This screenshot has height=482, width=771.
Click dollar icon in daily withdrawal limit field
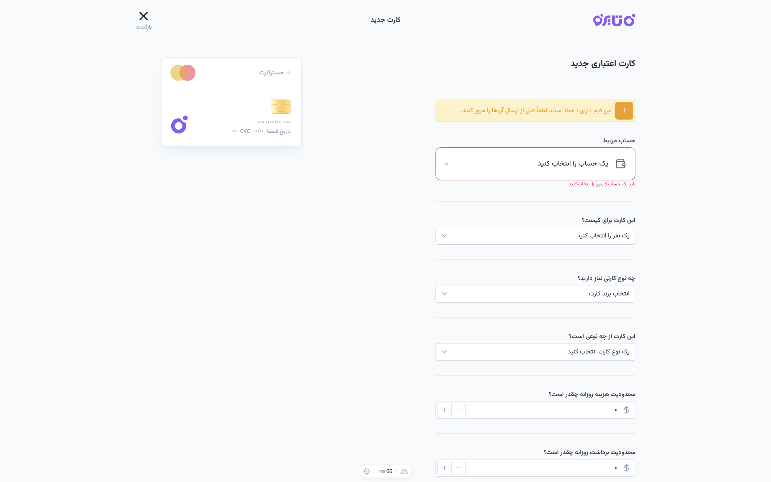[626, 468]
